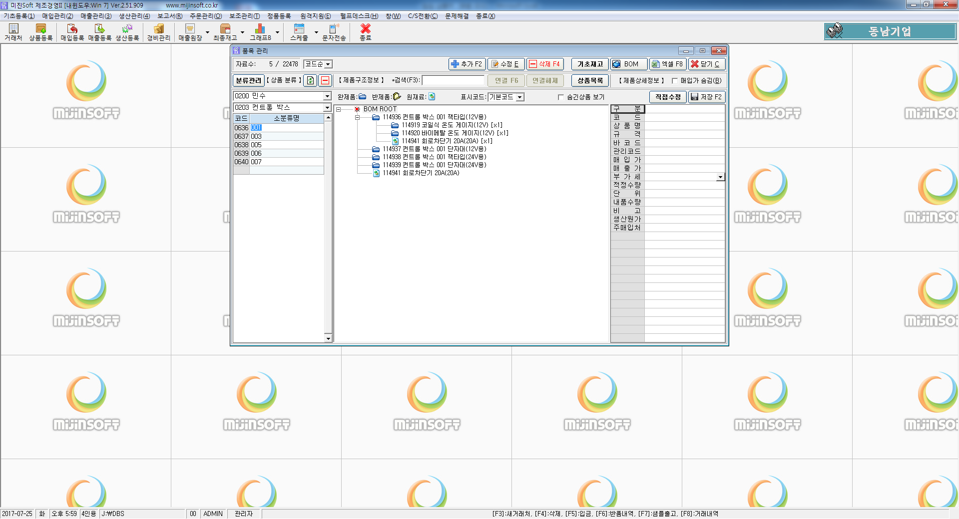The width and height of the screenshot is (959, 519).
Task: Toggle 숨긴상품 보기 checkbox
Action: point(561,97)
